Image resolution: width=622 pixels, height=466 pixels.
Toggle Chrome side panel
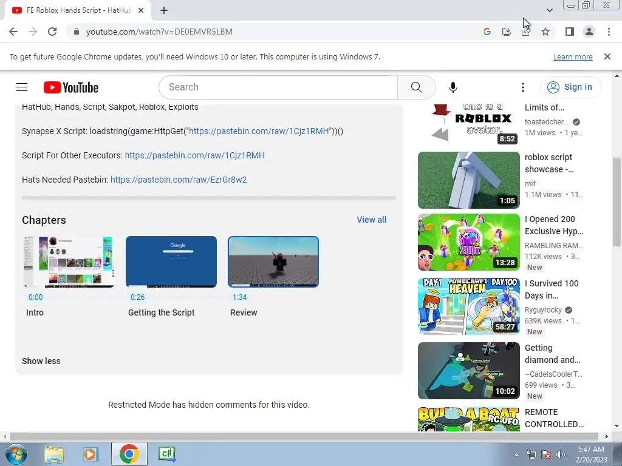(570, 32)
